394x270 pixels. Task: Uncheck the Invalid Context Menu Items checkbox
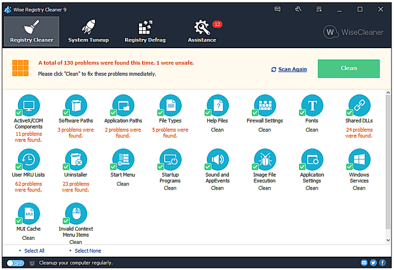tap(66, 221)
